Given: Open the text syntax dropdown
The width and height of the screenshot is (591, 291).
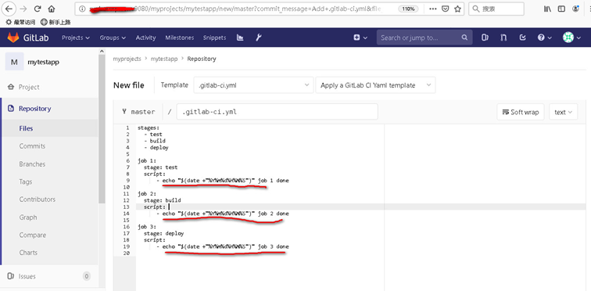Looking at the screenshot, I should pos(564,112).
